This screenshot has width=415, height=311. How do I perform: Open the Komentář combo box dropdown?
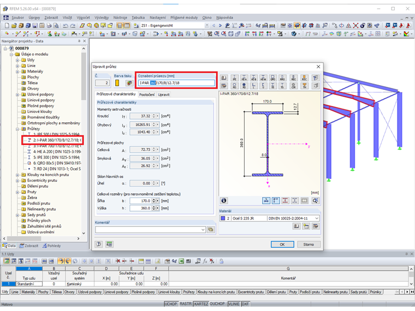coord(203,230)
